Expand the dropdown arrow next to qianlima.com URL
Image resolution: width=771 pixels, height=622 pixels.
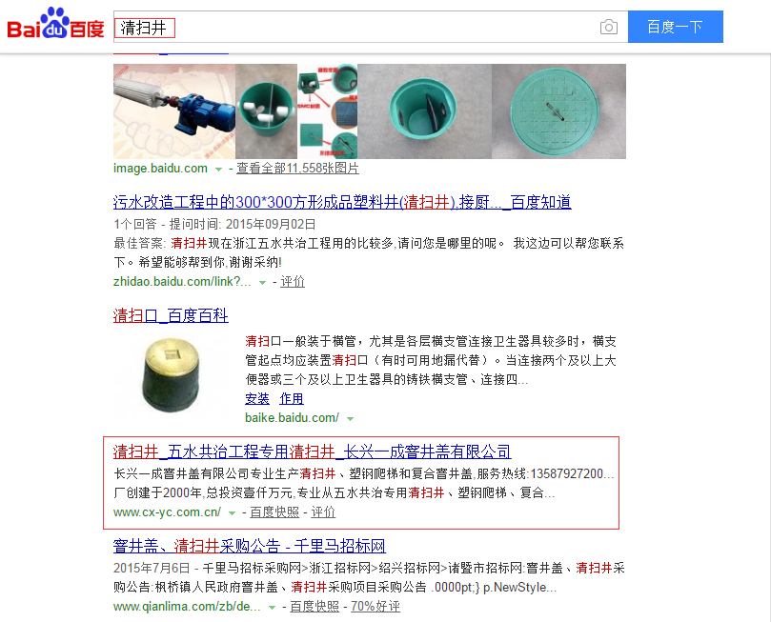272,608
